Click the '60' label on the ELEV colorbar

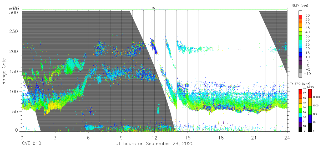pos(307,15)
